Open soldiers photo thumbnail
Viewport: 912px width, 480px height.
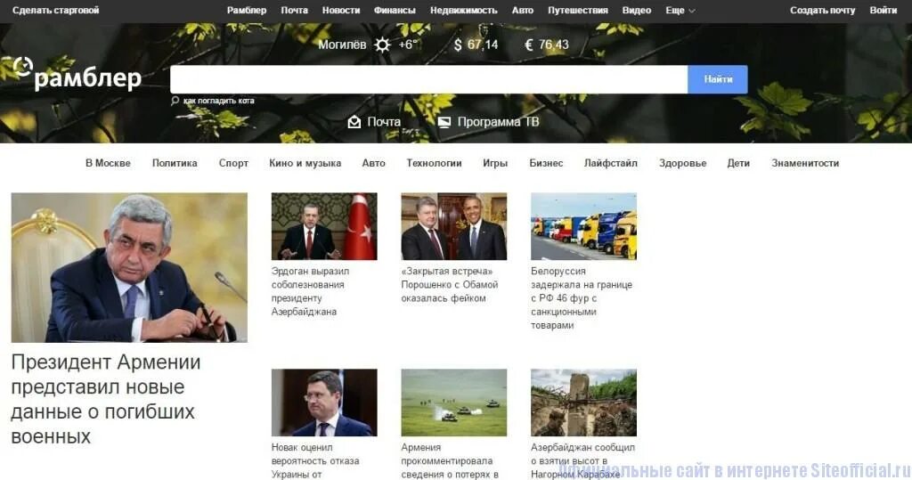point(583,403)
